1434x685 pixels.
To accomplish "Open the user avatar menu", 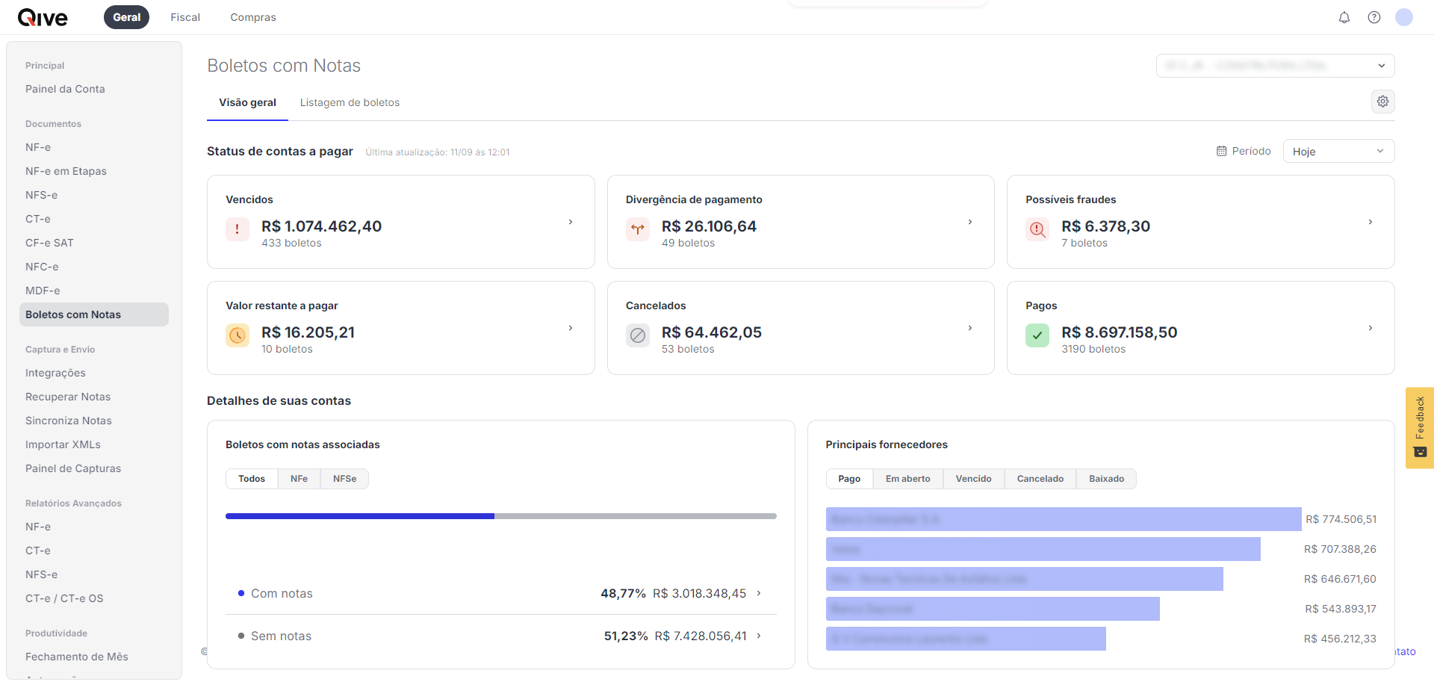I will click(1404, 17).
